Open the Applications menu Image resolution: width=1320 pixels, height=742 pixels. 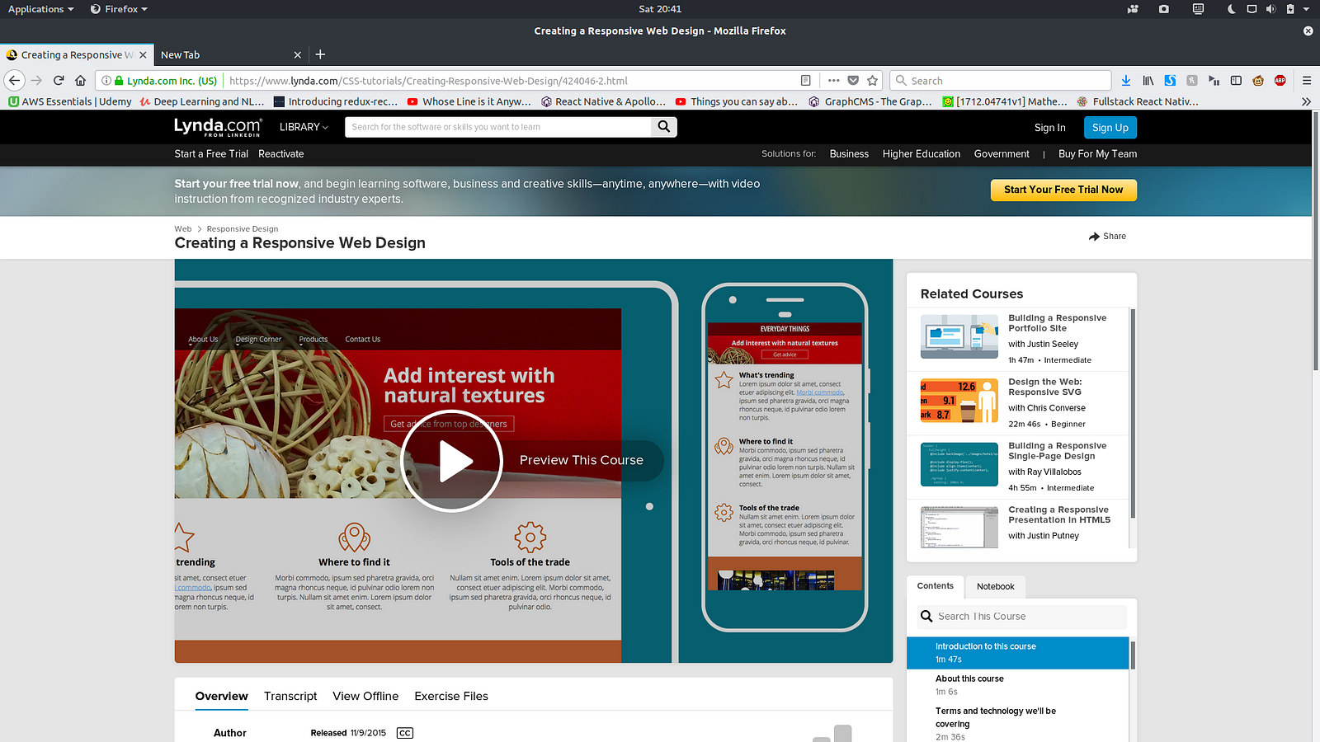[x=40, y=9]
